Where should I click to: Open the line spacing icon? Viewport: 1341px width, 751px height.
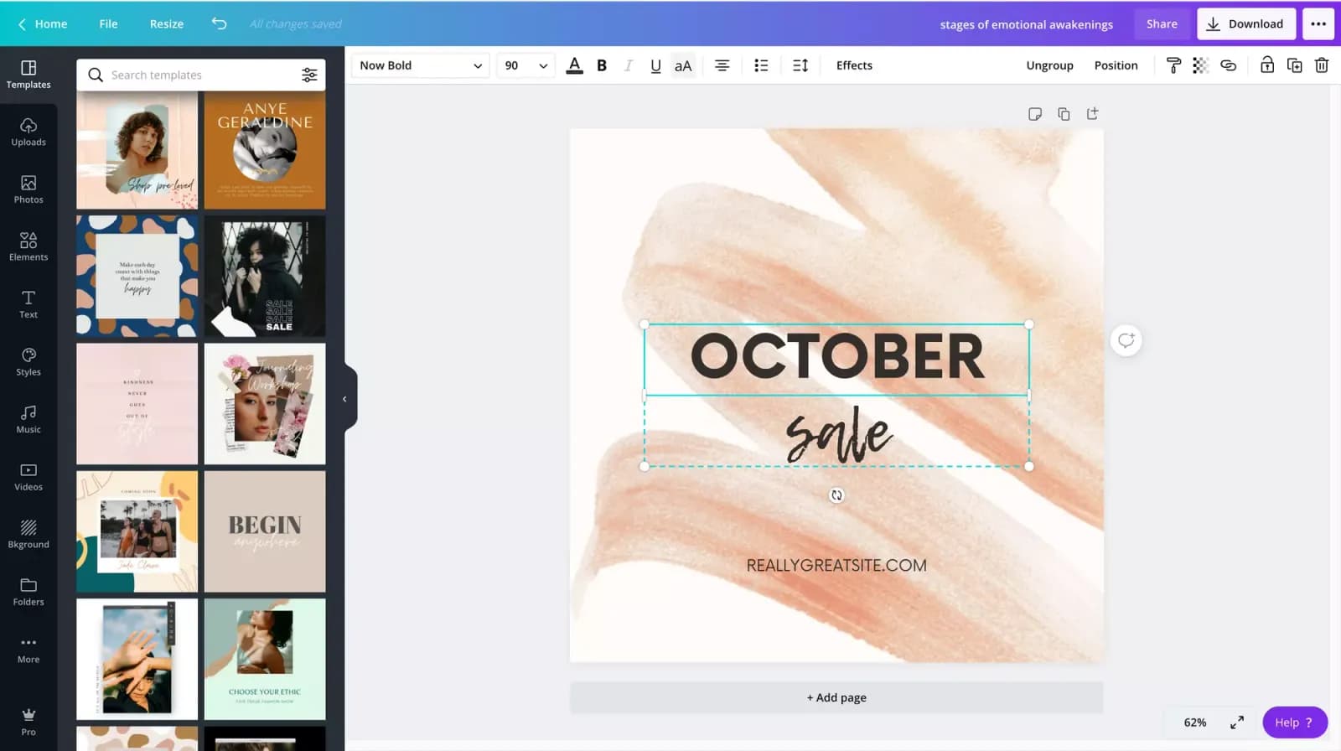[800, 65]
